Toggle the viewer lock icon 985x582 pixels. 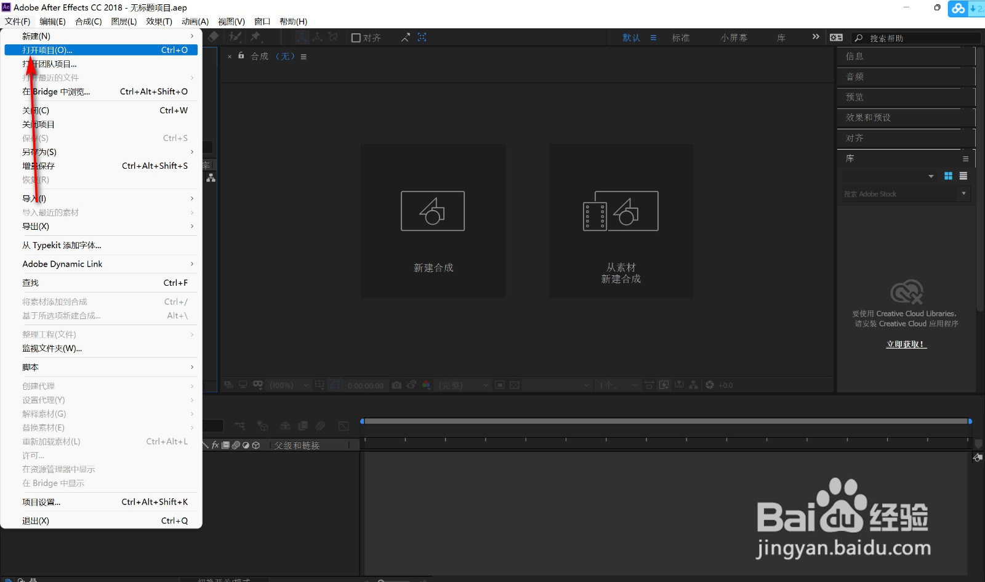point(241,55)
